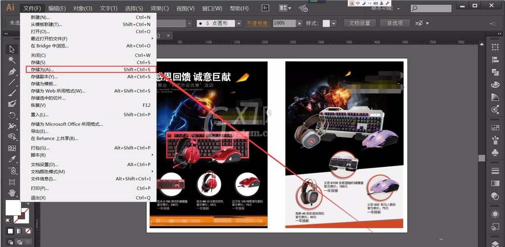Set paint mode to Gradient
This screenshot has height=247, width=505.
tap(19, 231)
